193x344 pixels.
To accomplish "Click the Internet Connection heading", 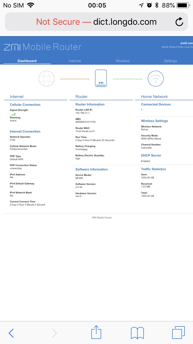I will (25, 132).
